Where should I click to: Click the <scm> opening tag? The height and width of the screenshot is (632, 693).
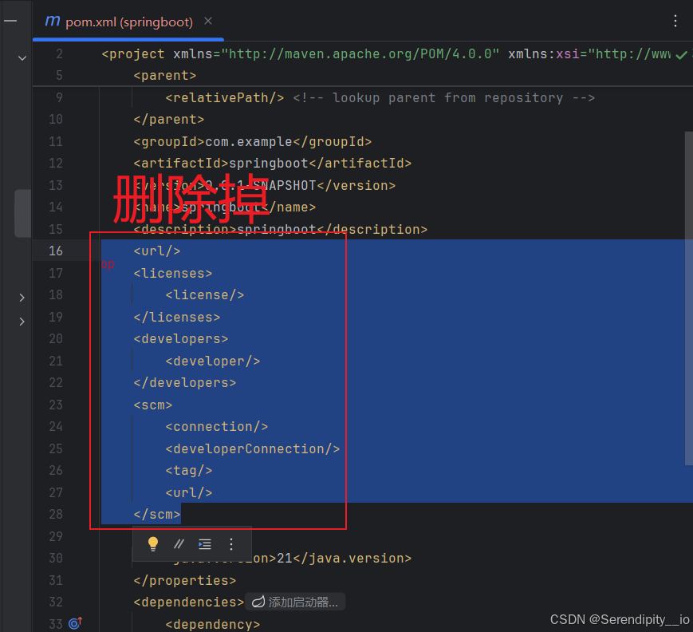point(153,405)
